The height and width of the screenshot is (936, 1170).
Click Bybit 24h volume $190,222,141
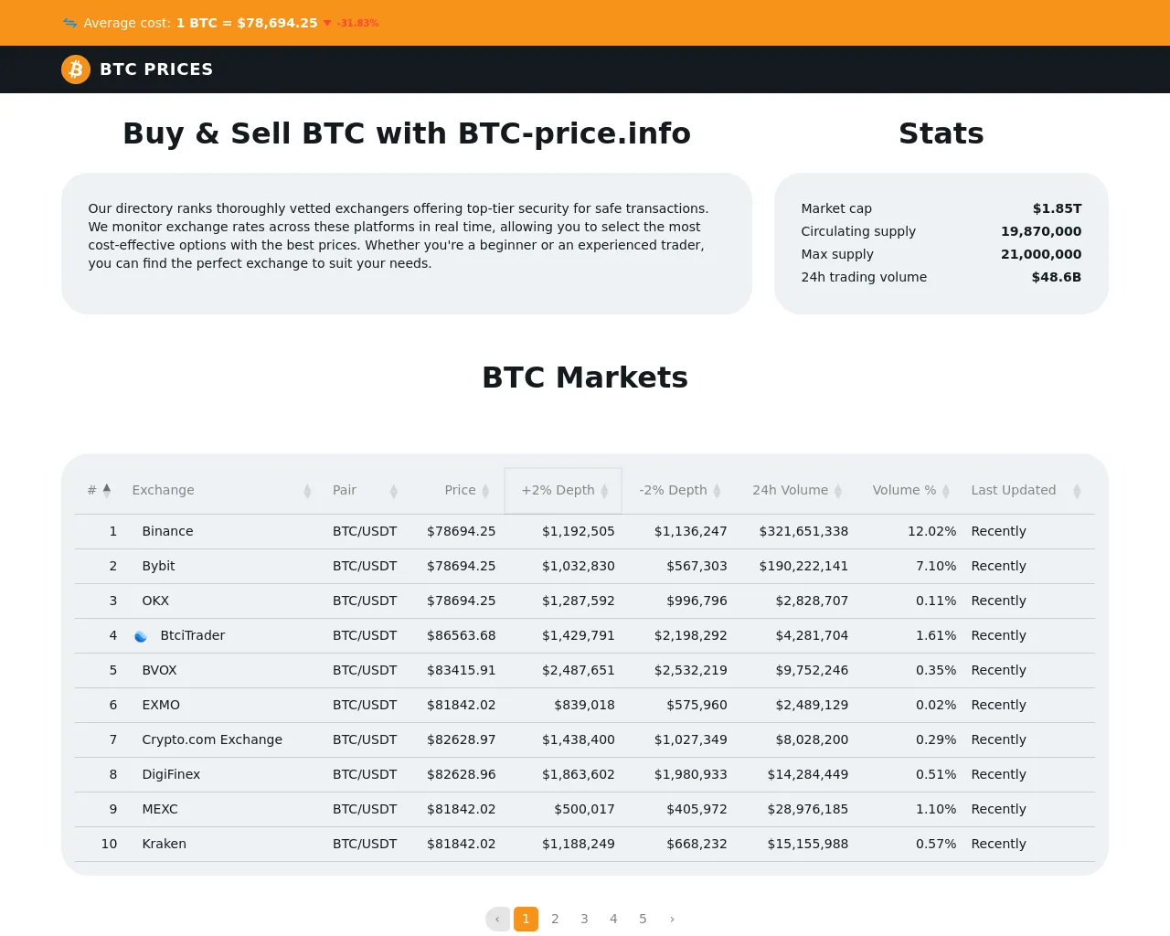point(803,566)
